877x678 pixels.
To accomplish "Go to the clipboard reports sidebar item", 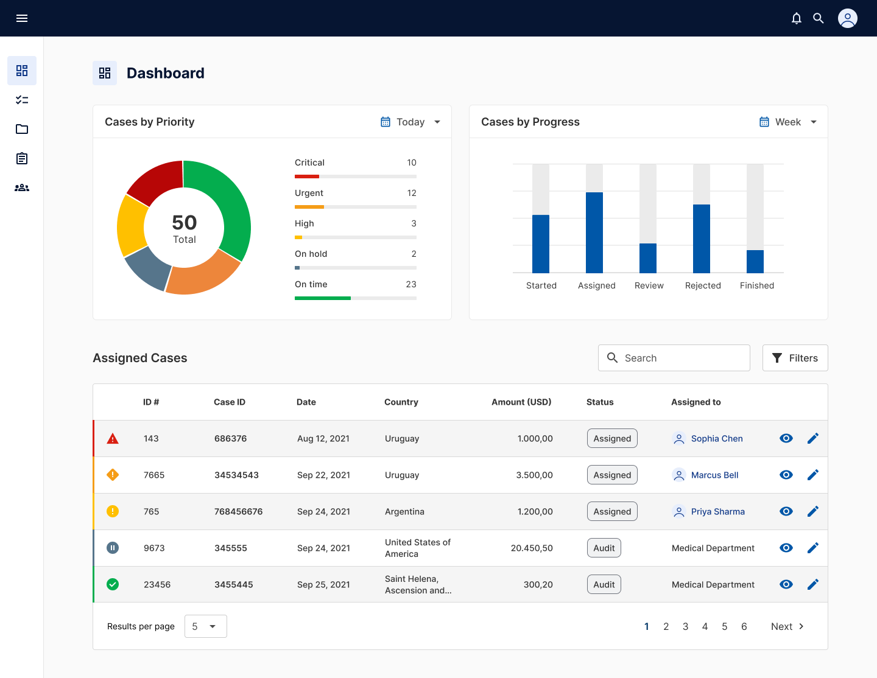I will 22,158.
